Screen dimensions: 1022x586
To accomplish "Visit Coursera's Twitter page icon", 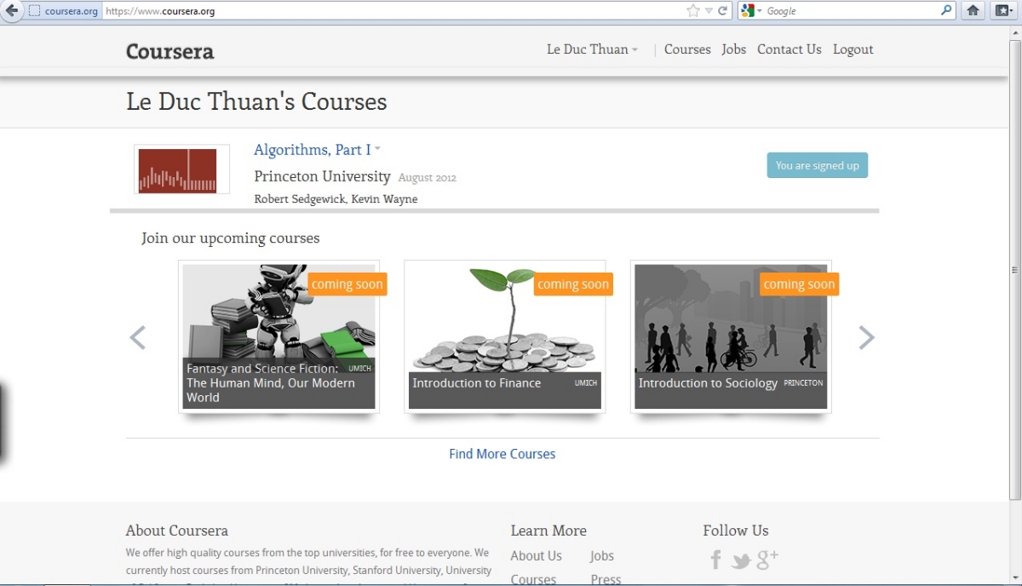I will [x=741, y=560].
